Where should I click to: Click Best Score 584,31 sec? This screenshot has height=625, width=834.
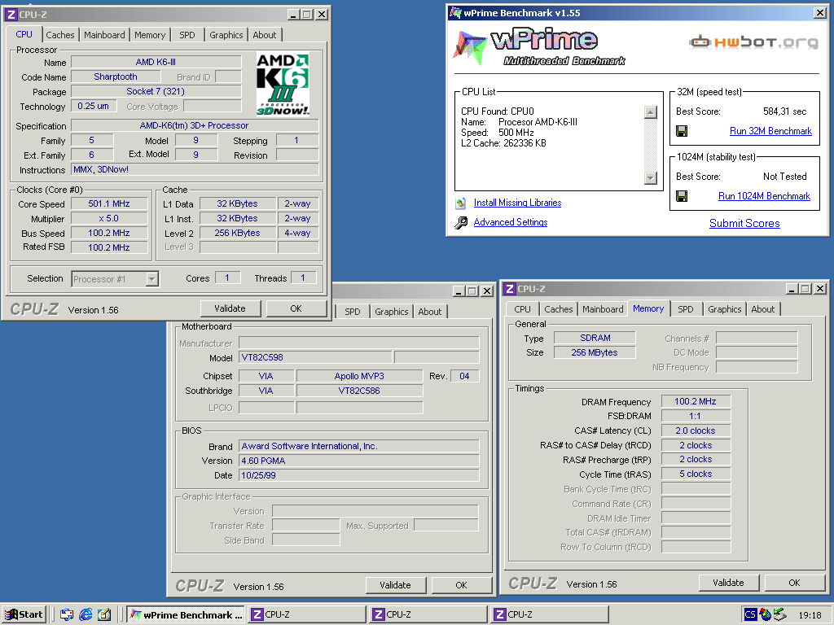[784, 111]
